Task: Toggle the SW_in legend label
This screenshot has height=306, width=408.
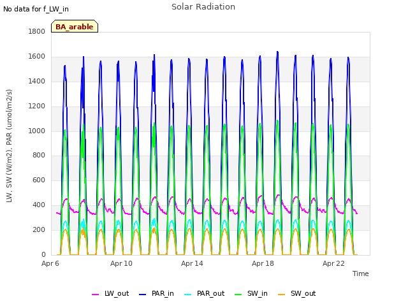Action: (x=258, y=293)
